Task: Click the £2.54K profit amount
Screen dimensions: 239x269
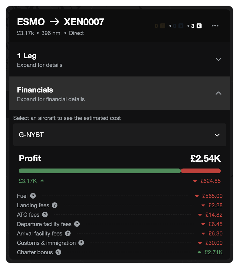Action: coord(205,159)
